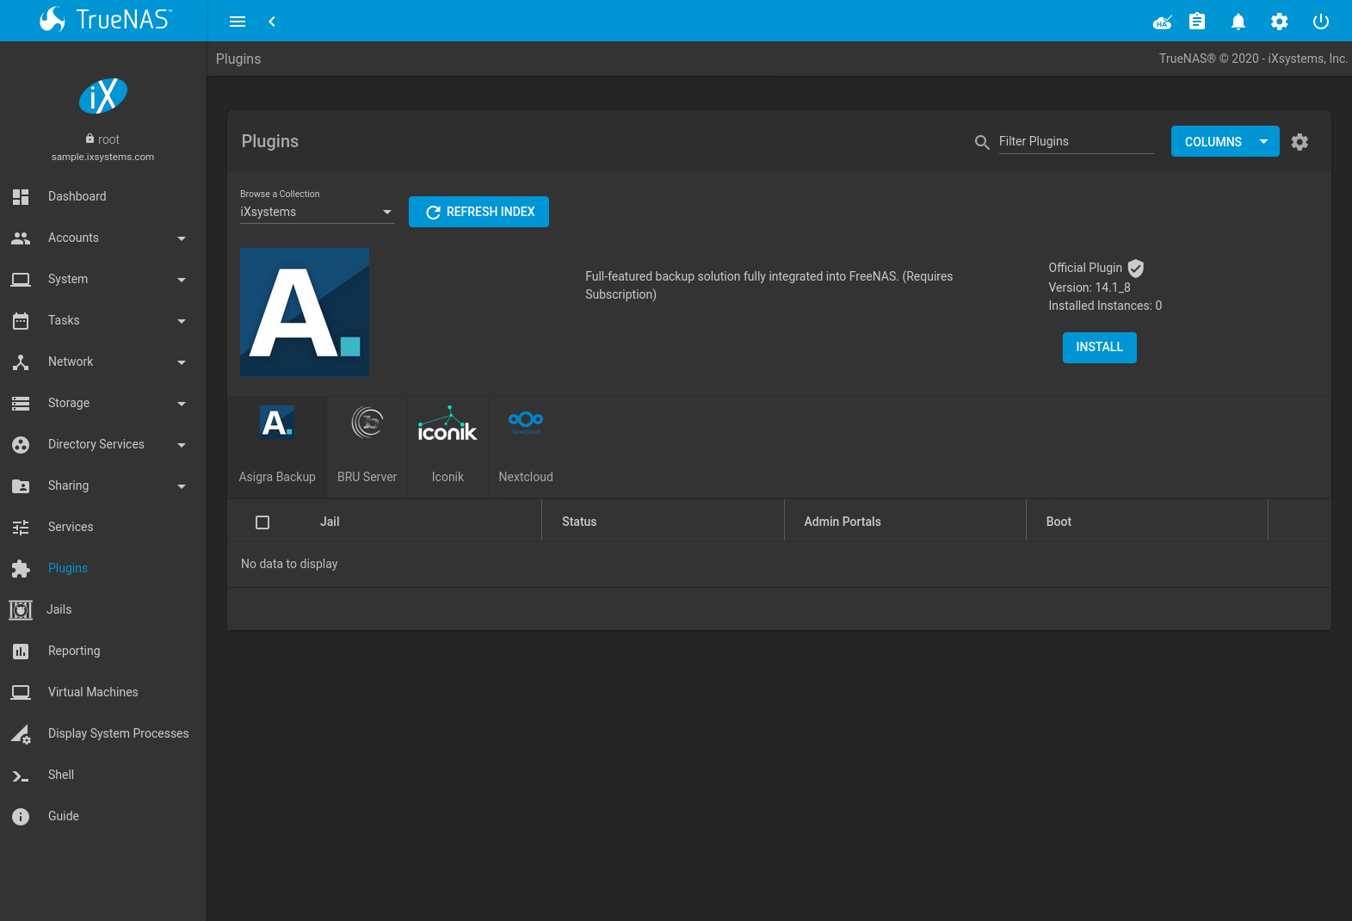Click the Network icon in sidebar

click(x=21, y=362)
